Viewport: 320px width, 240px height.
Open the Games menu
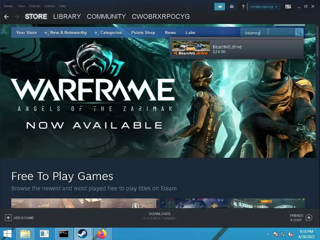[x=50, y=6]
